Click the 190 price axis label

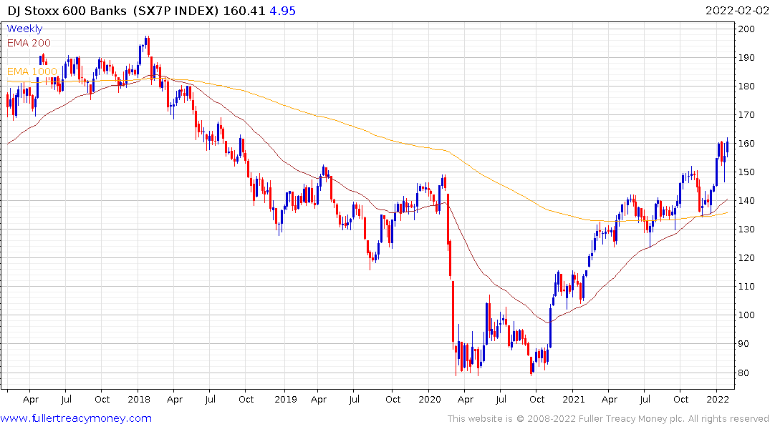(746, 57)
